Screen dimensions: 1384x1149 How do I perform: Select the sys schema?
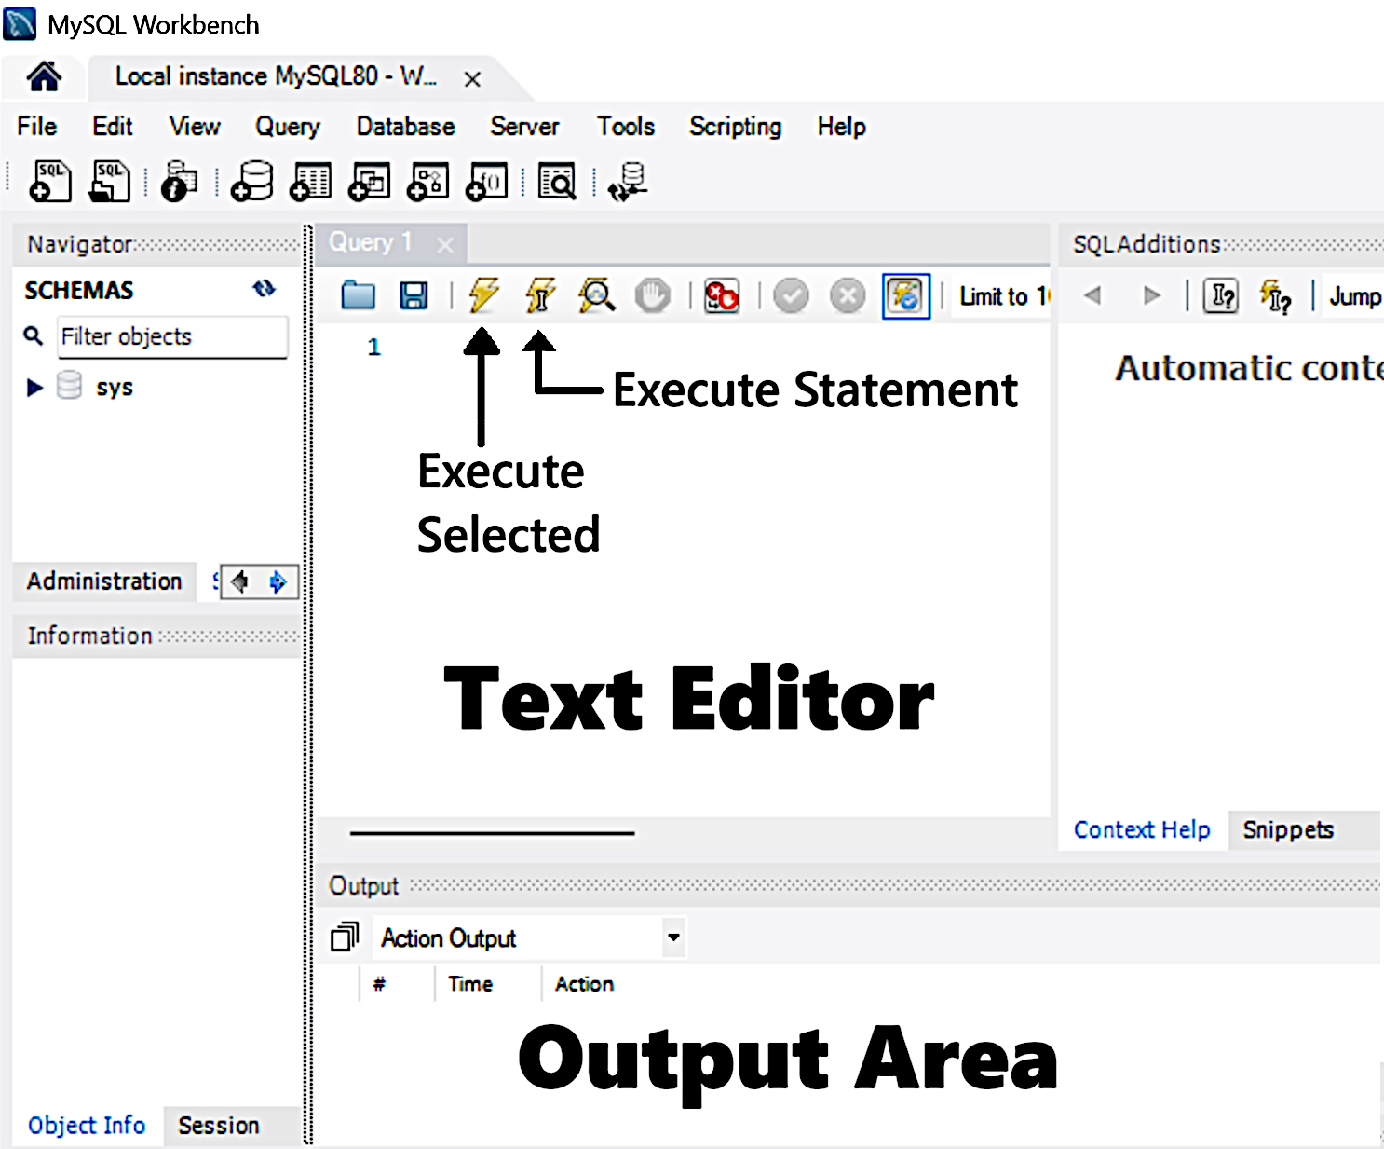(x=114, y=387)
